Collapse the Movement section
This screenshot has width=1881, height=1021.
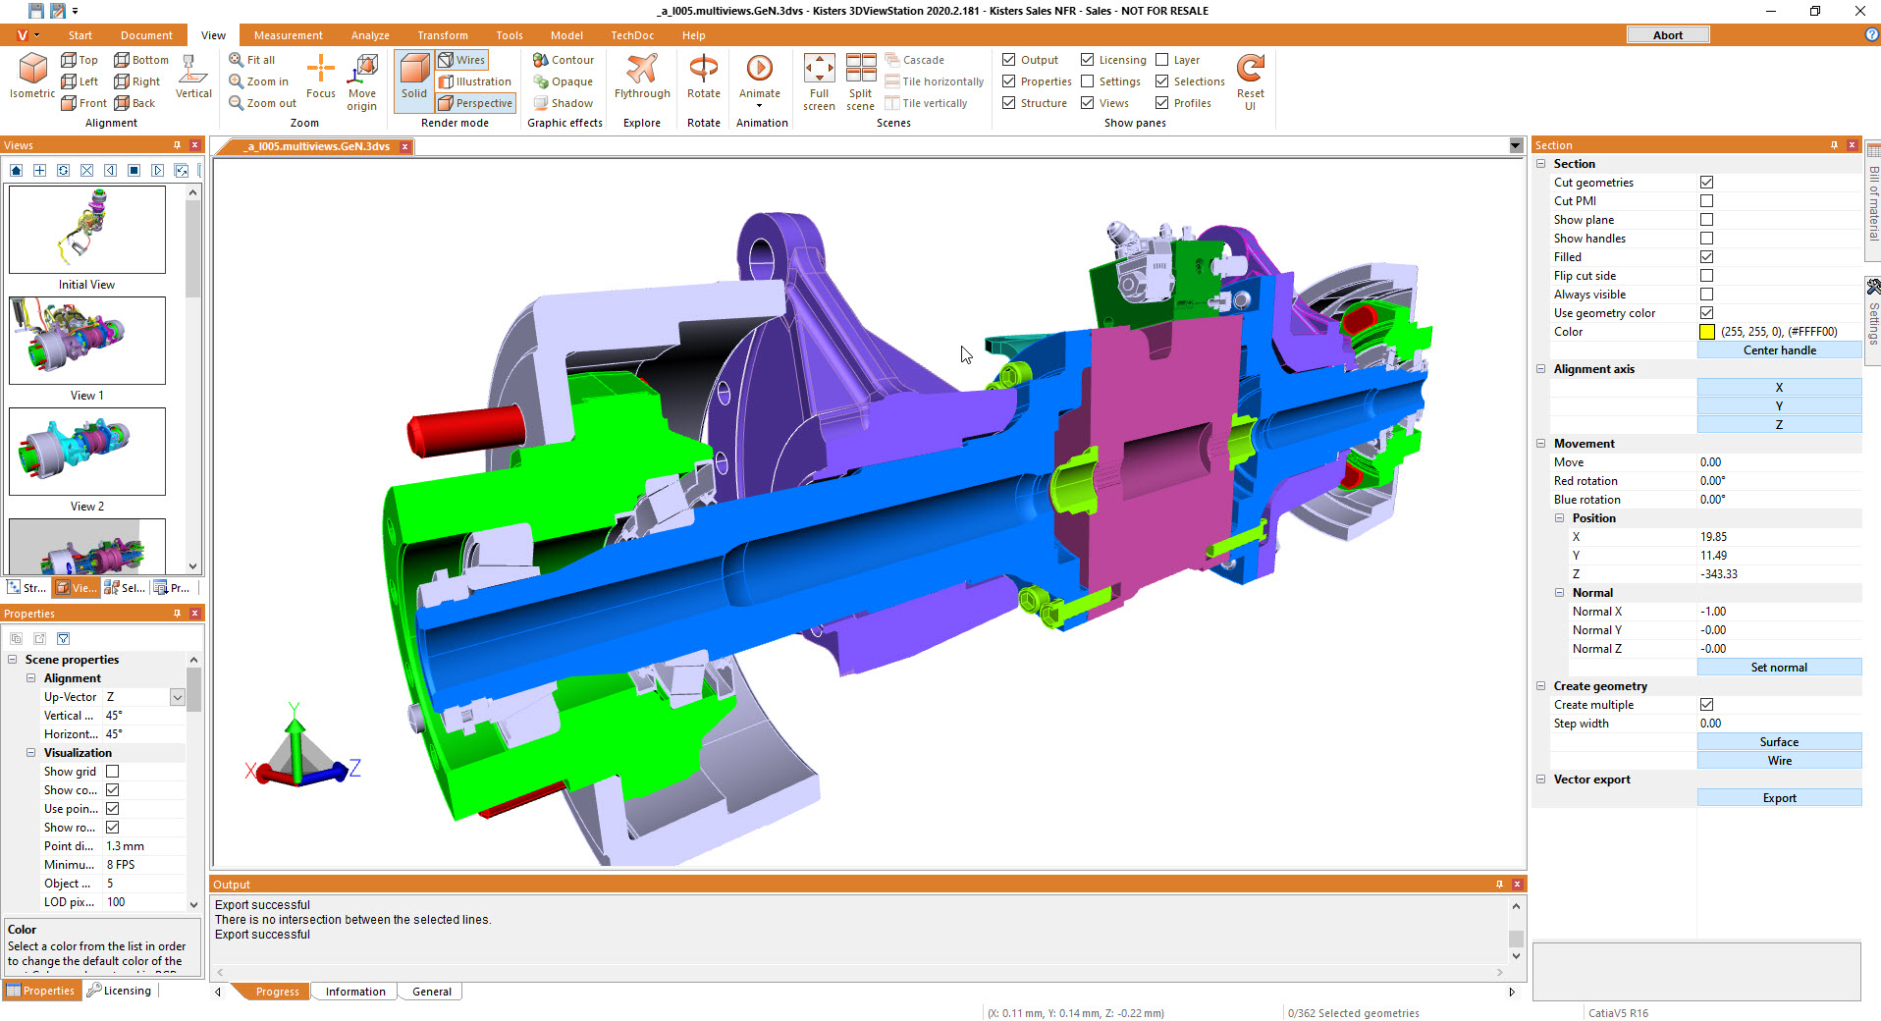coord(1540,444)
